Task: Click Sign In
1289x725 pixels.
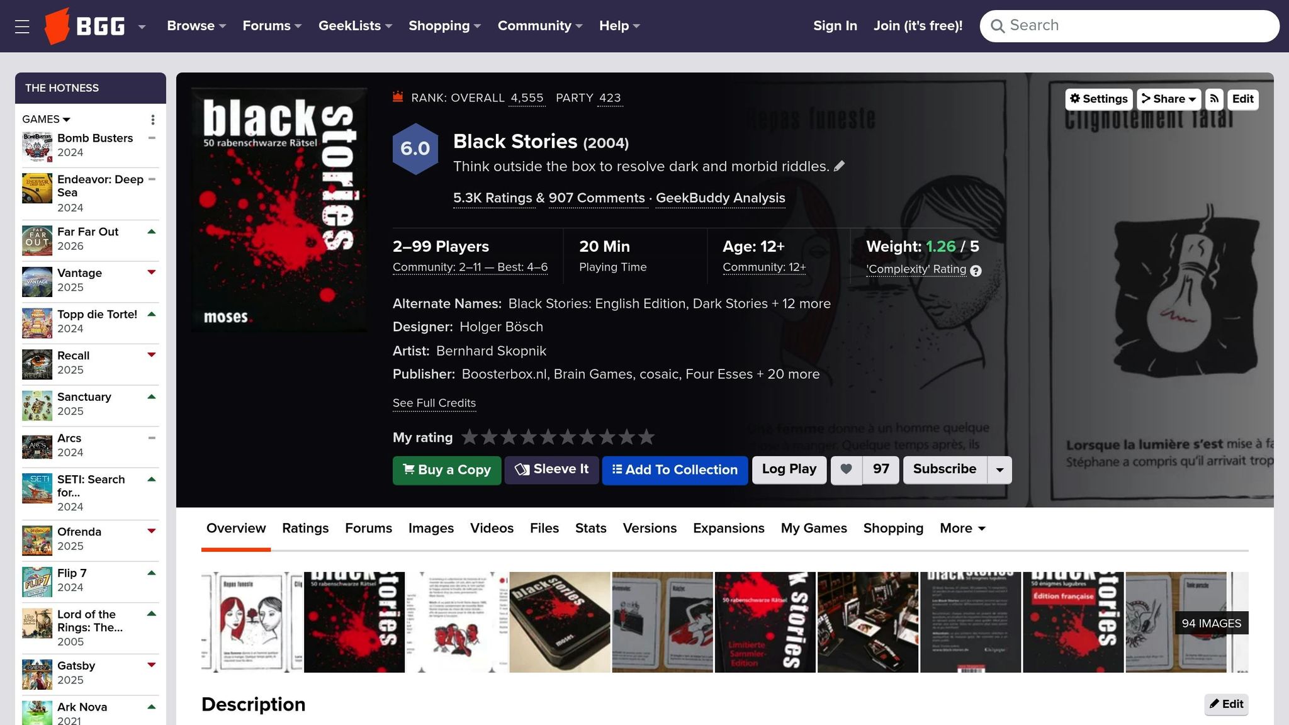Action: click(835, 26)
